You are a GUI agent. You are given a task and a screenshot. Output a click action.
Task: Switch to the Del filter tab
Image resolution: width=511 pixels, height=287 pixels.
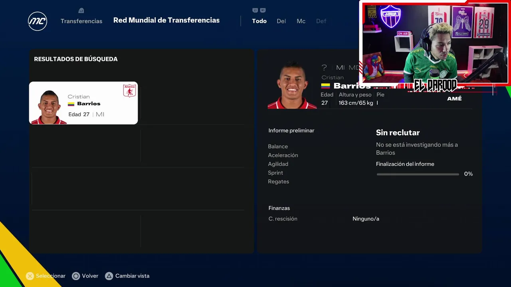281,21
